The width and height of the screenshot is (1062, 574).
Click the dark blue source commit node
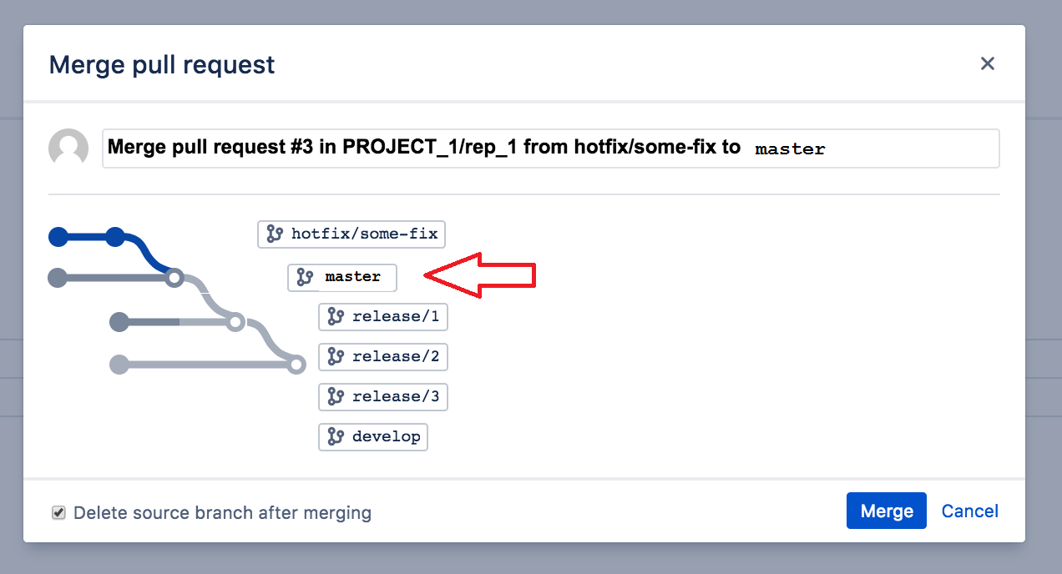(x=115, y=237)
